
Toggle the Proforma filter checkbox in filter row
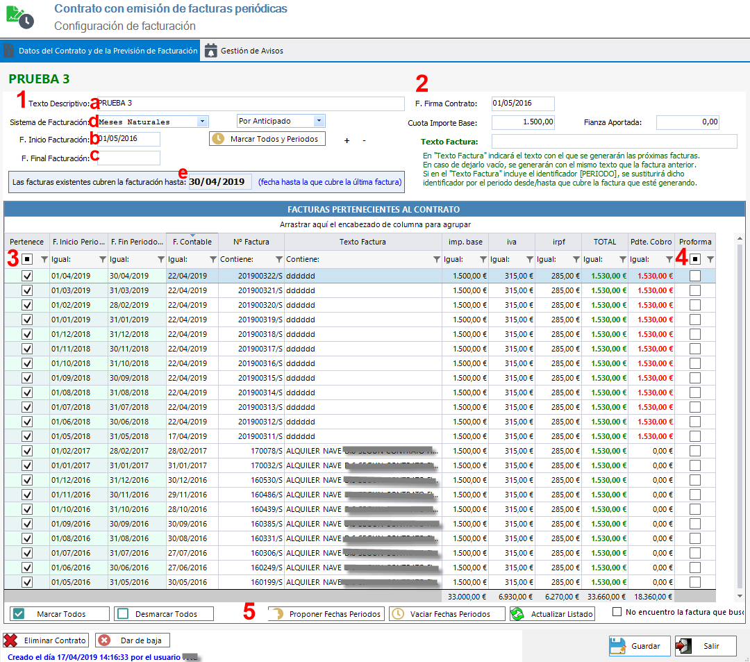695,259
